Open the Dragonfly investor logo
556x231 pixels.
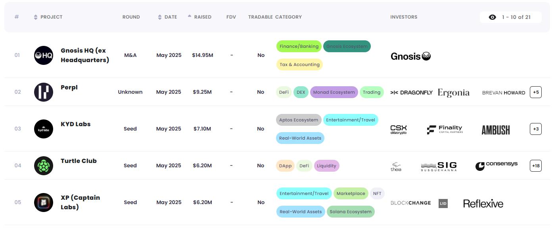point(411,93)
